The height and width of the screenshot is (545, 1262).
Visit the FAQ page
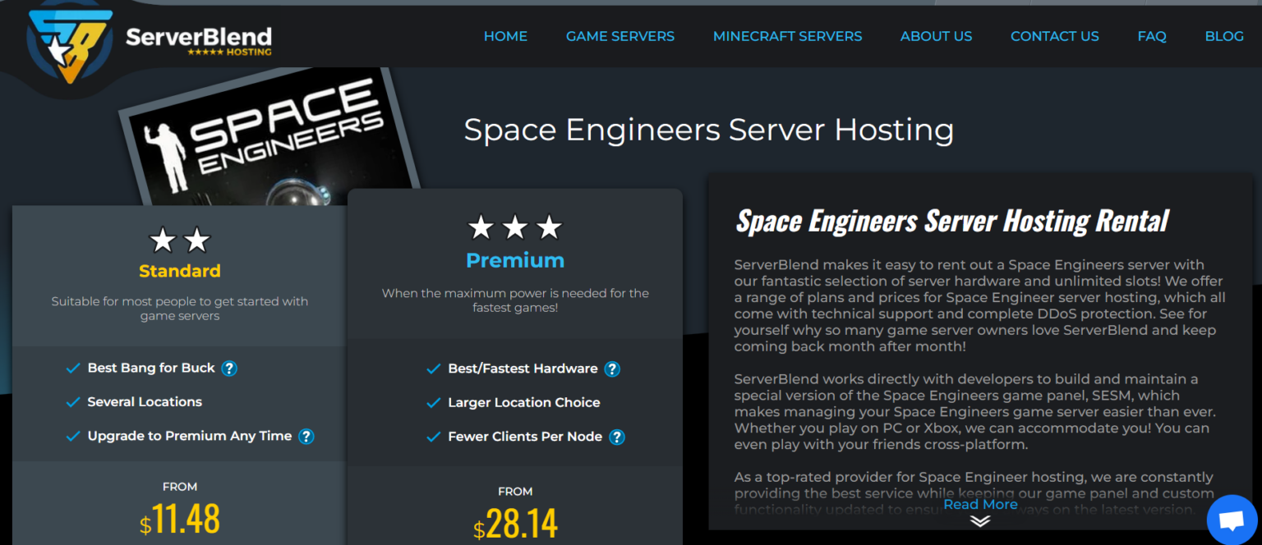(1152, 36)
